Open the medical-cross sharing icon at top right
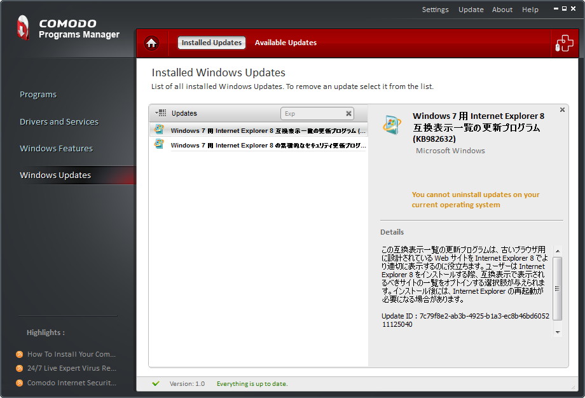 pos(563,43)
